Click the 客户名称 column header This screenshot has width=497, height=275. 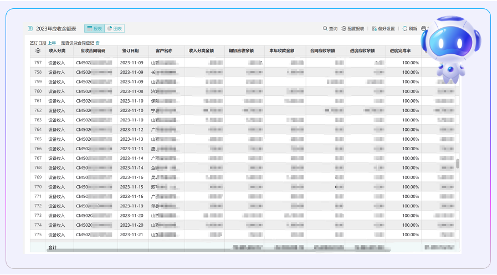pos(164,50)
